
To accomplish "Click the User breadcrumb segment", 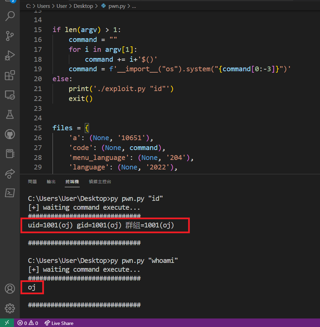I will [x=62, y=6].
